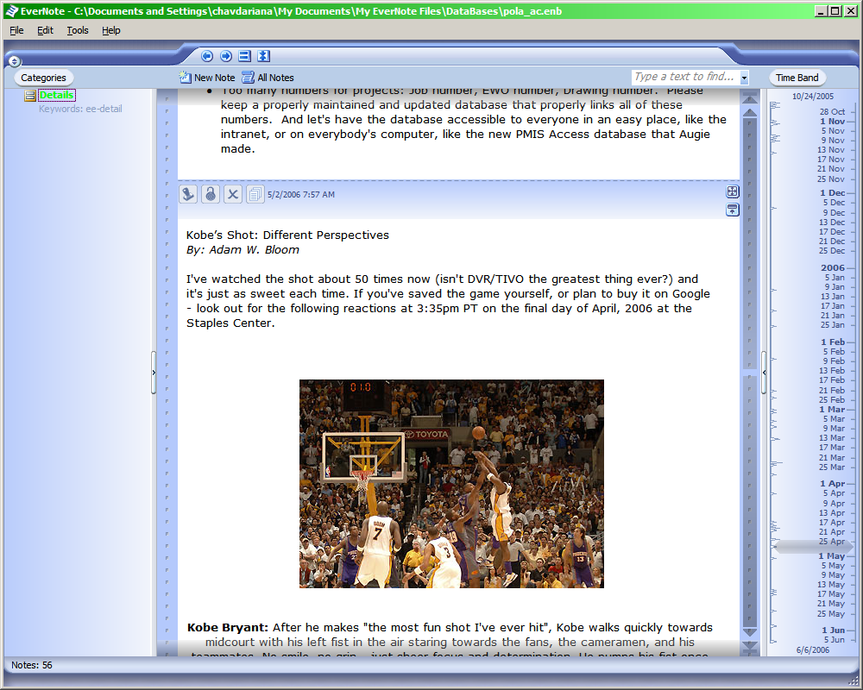Jump to the first note with the top arrow
863x690 pixels.
click(x=750, y=98)
